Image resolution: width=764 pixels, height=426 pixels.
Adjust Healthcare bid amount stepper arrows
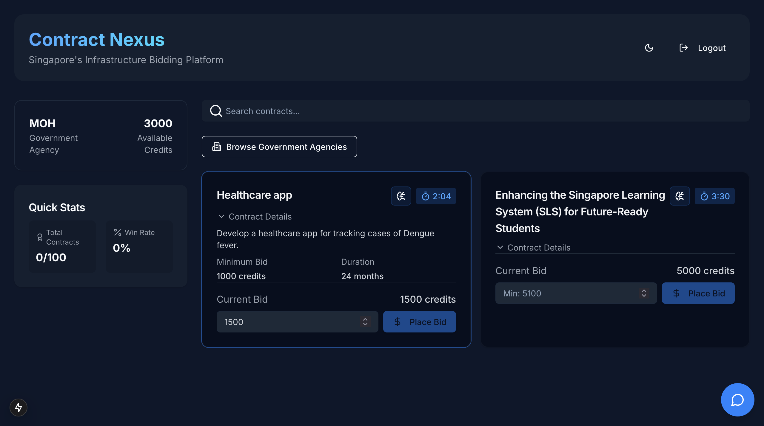tap(365, 322)
